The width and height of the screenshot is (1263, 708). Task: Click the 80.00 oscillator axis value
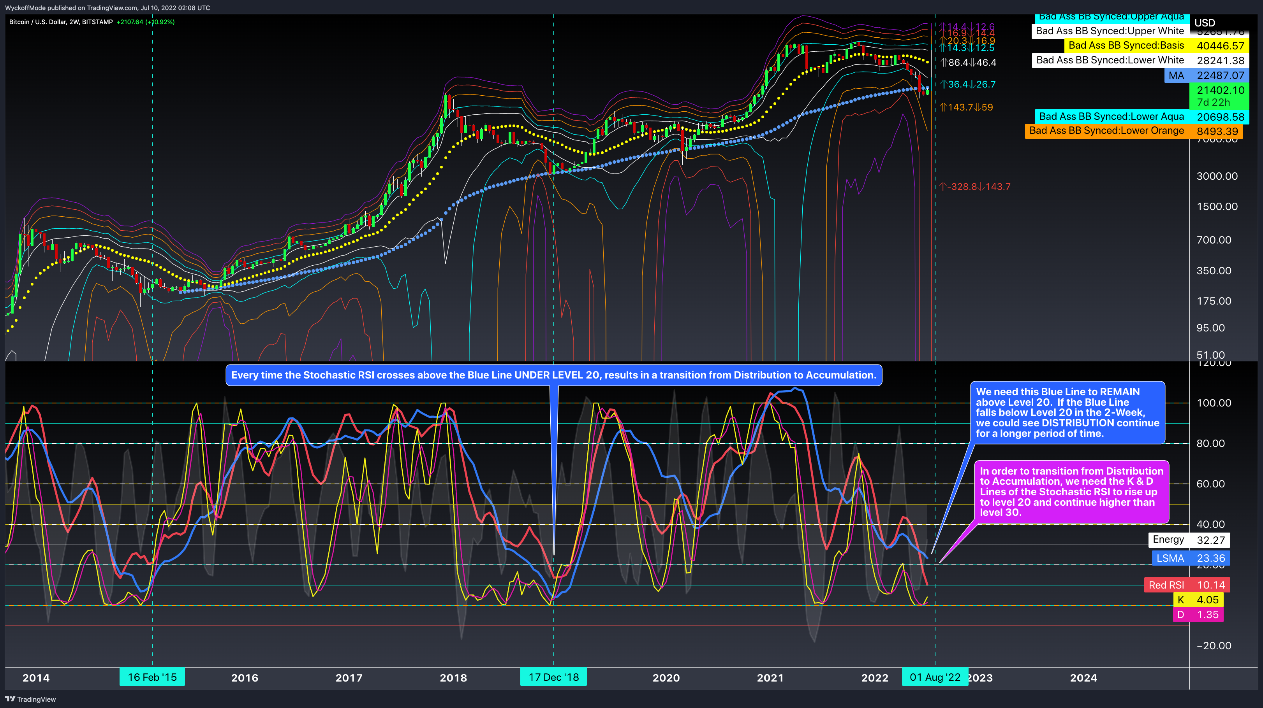1210,443
